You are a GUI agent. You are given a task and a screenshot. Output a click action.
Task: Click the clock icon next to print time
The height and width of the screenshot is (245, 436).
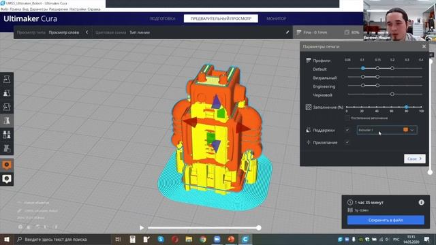pyautogui.click(x=350, y=203)
